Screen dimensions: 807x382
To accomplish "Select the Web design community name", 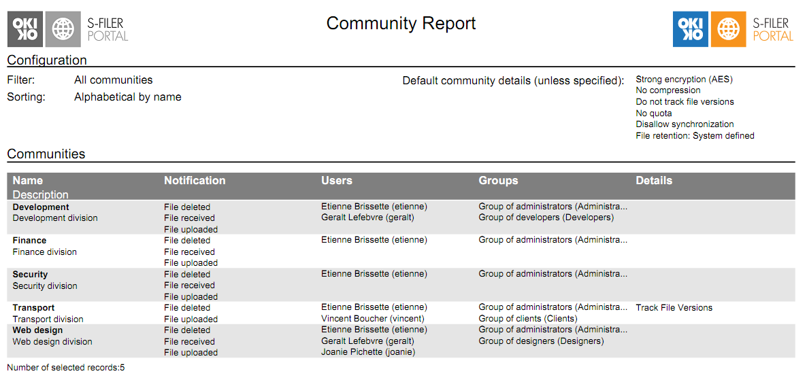I will (x=37, y=330).
